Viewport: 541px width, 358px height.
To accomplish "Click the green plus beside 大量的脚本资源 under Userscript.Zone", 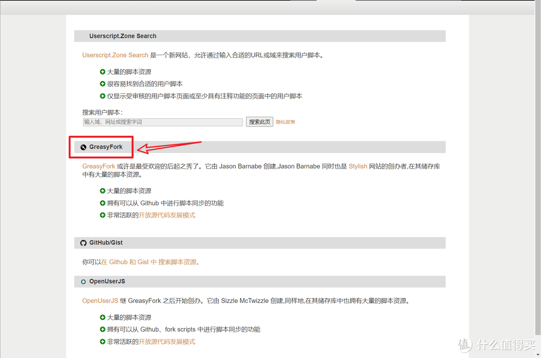I will click(103, 72).
